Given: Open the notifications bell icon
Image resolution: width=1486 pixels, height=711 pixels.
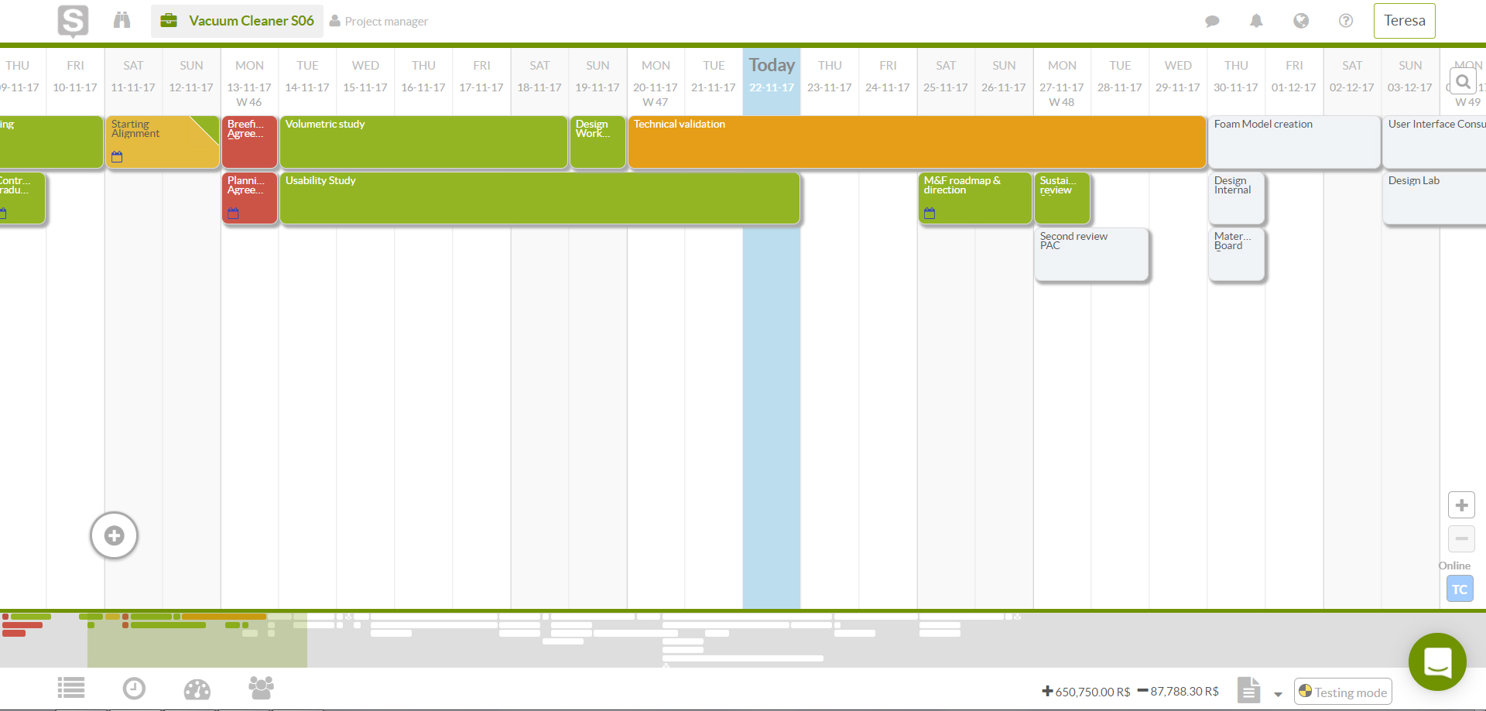Looking at the screenshot, I should click(1256, 21).
